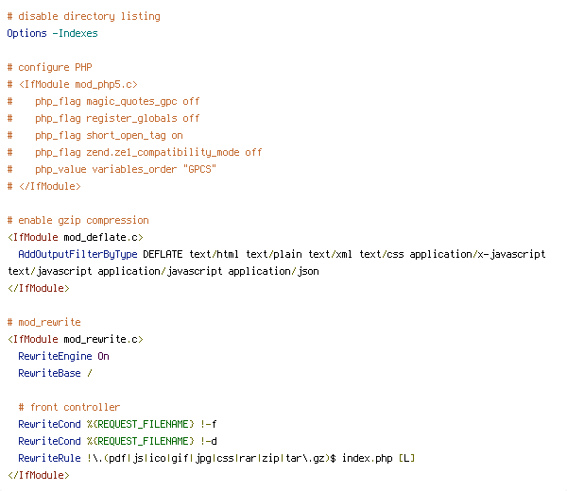Click the RewriteEngine On directive
Viewport: 567px width, 491px height.
(x=63, y=356)
